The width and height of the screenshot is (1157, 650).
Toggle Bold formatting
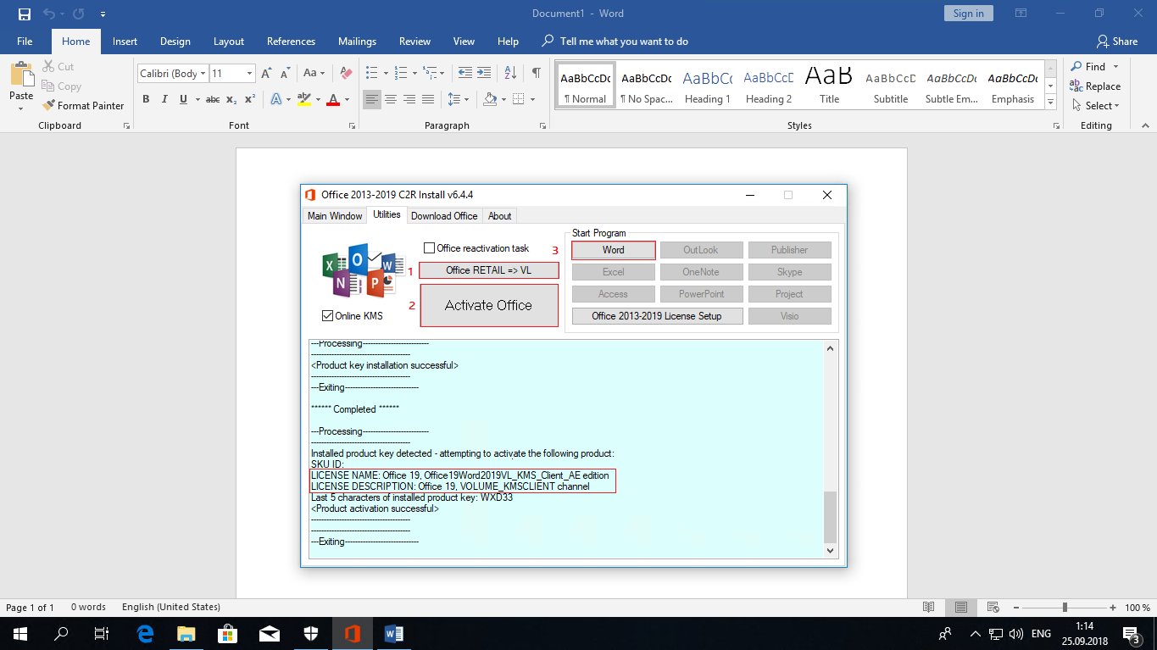[146, 99]
